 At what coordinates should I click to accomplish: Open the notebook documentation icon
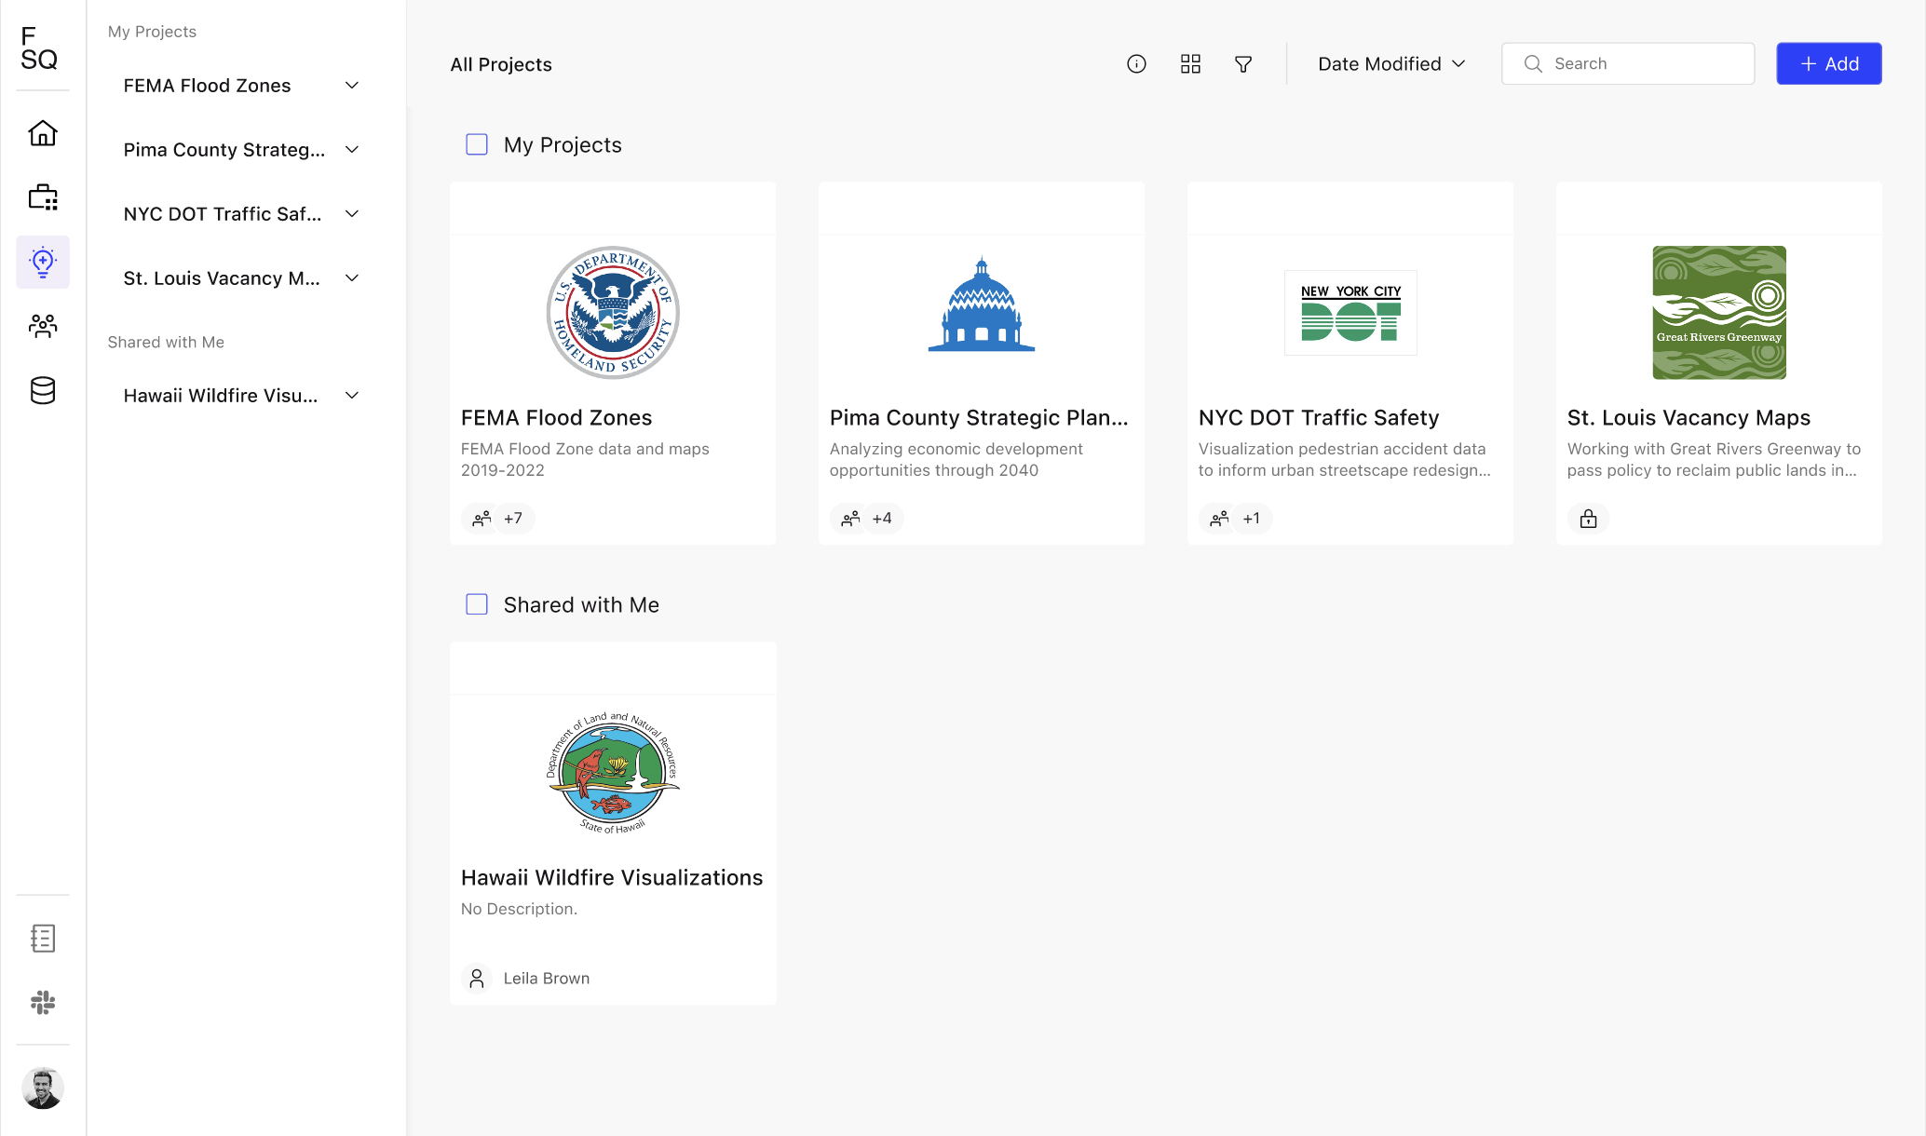pos(43,938)
